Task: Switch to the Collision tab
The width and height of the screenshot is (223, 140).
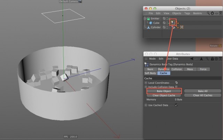Action: [x=177, y=69]
